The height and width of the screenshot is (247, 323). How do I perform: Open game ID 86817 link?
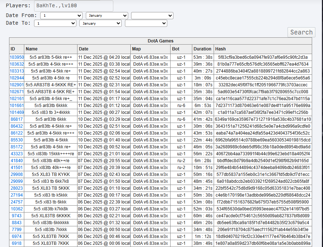[17, 119]
